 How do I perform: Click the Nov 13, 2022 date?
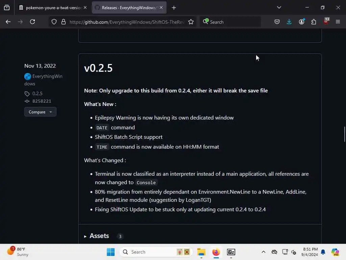click(40, 66)
